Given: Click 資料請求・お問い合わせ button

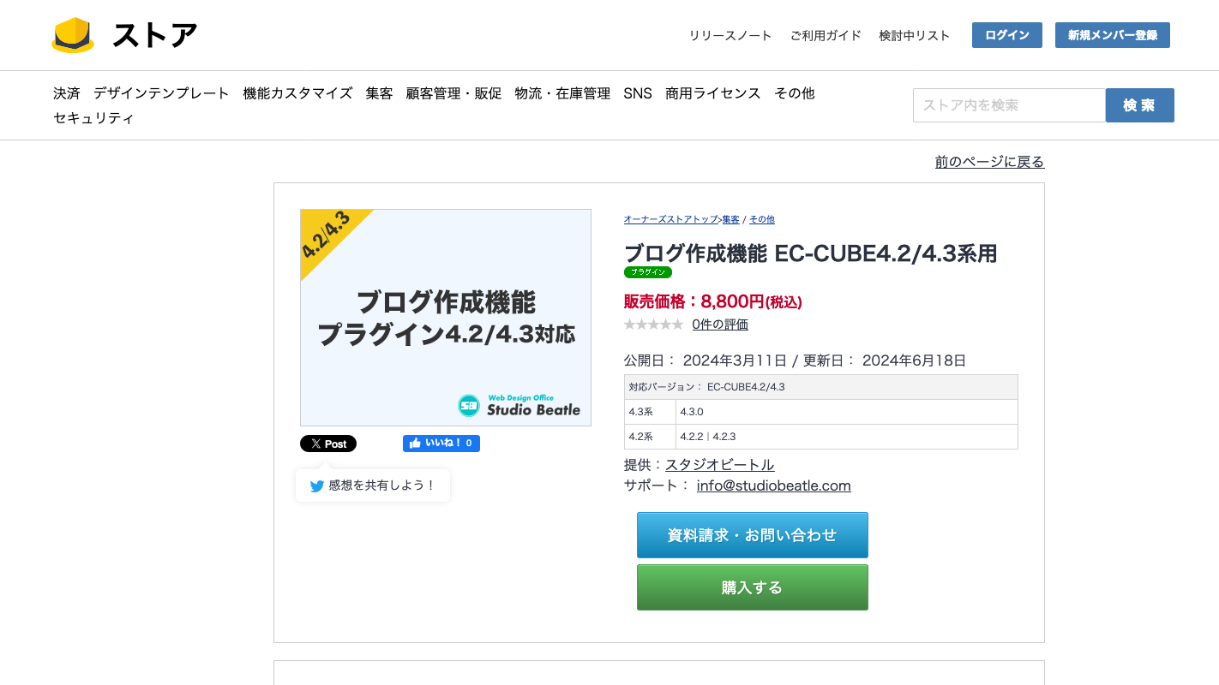Looking at the screenshot, I should click(x=752, y=535).
